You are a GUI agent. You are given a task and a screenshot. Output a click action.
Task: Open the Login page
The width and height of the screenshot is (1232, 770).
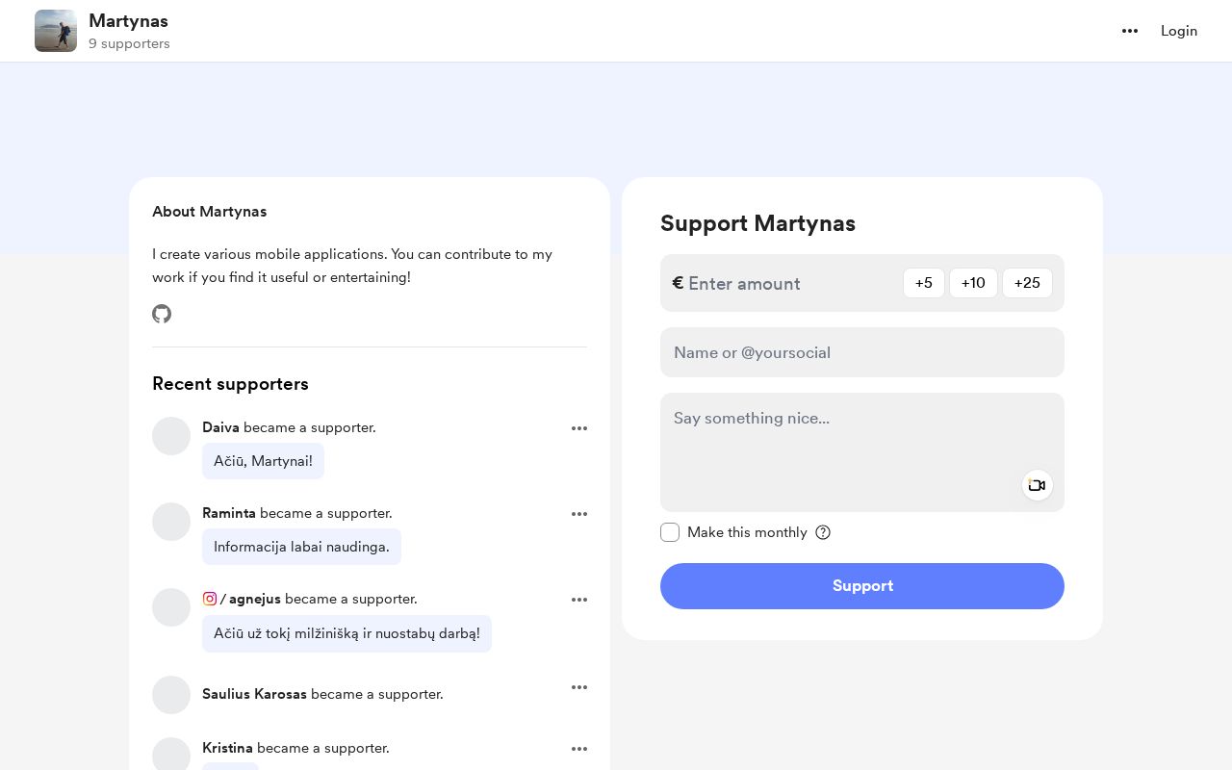[x=1179, y=31]
